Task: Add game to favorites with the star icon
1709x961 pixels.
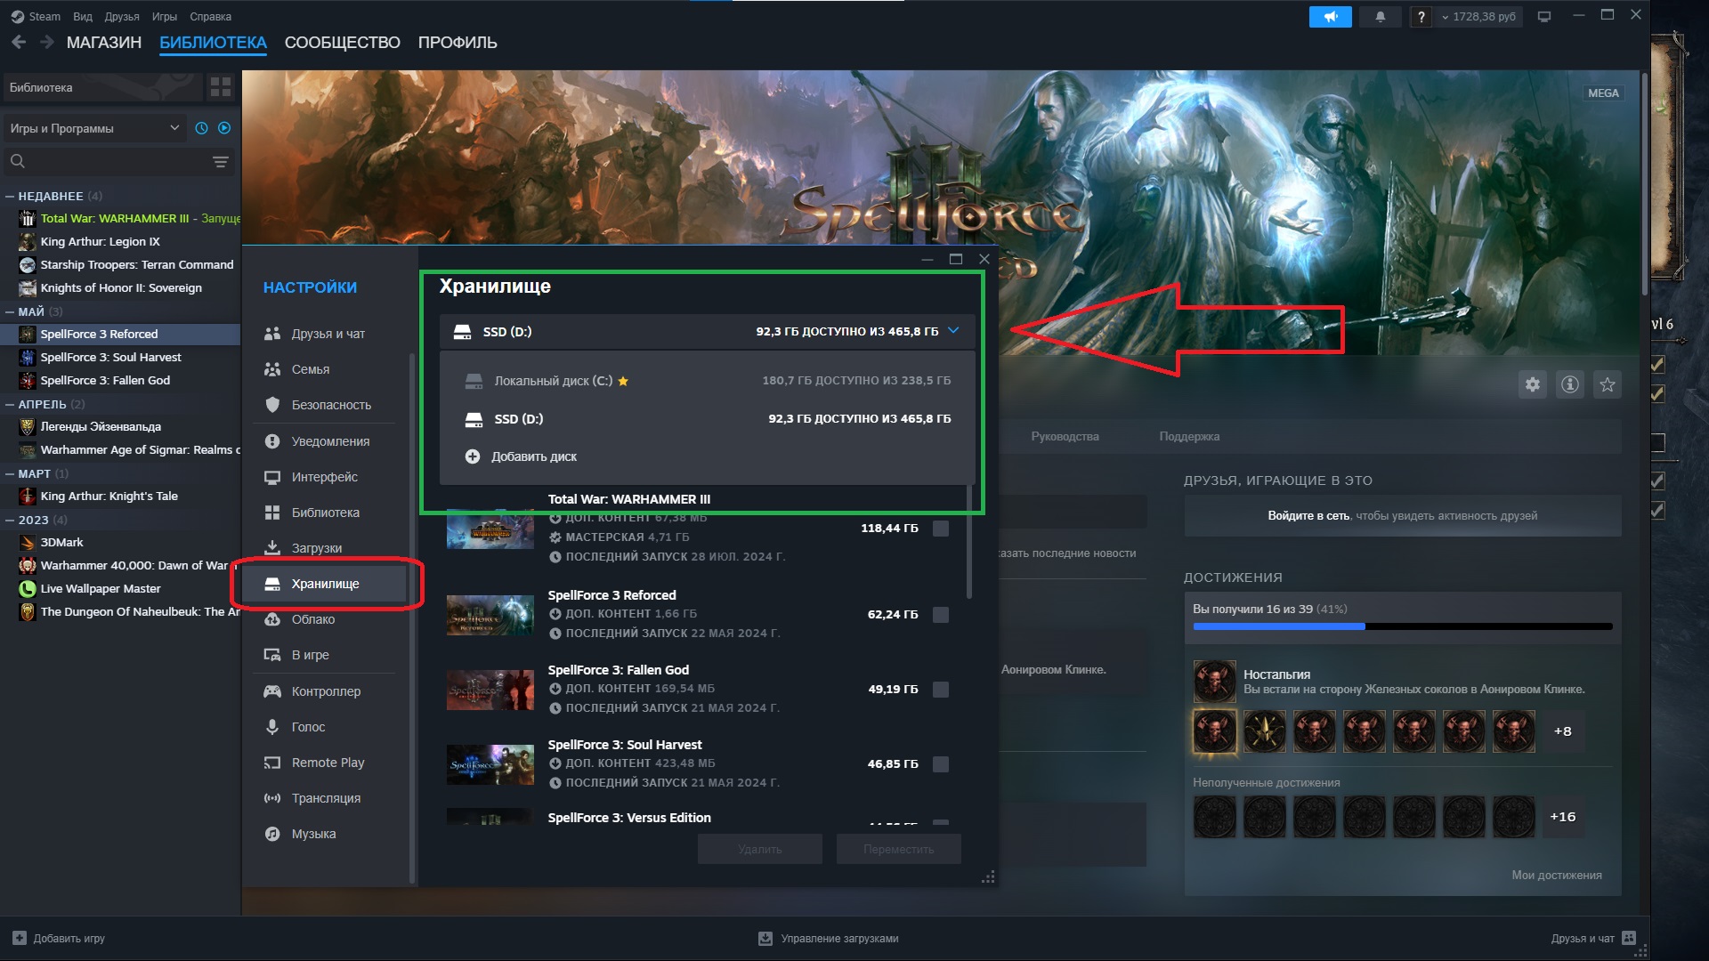Action: [1608, 384]
